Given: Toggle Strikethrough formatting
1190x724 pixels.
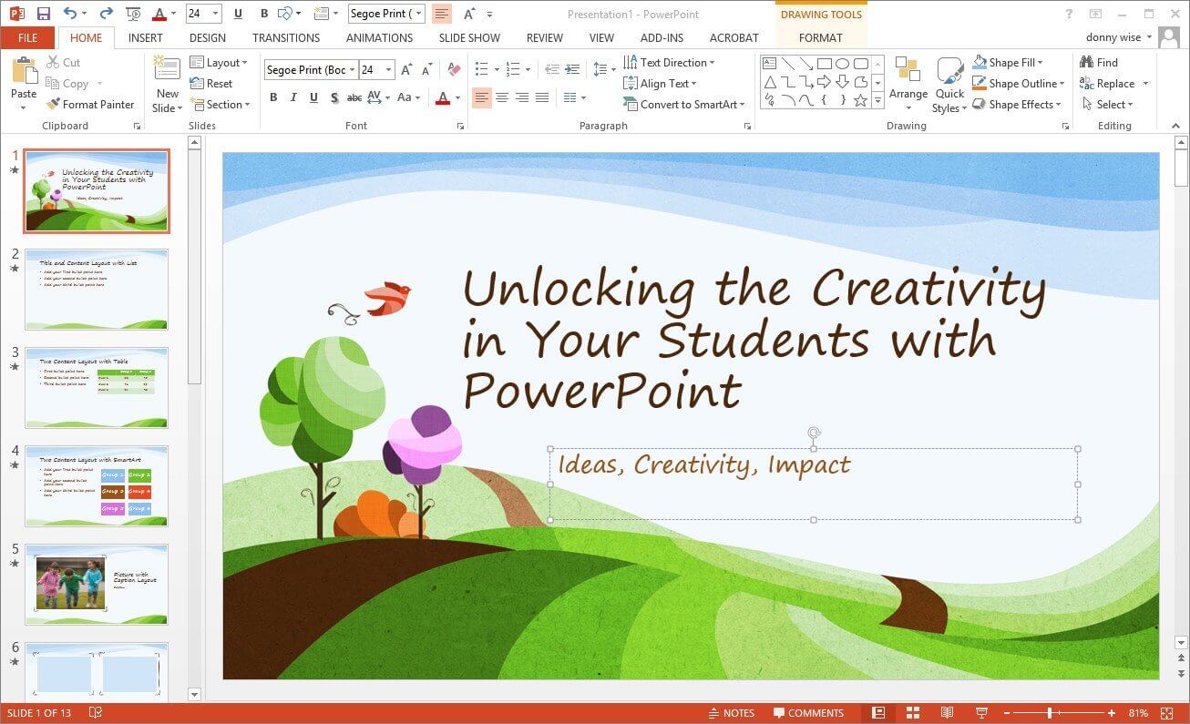Looking at the screenshot, I should 354,97.
